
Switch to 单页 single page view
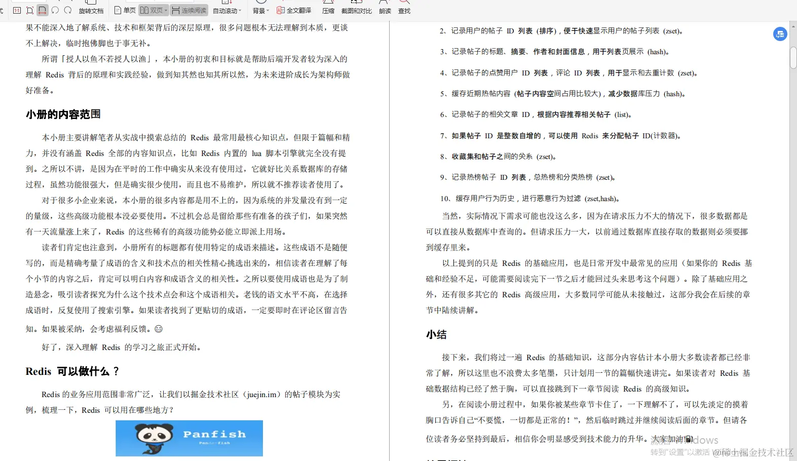click(x=125, y=10)
